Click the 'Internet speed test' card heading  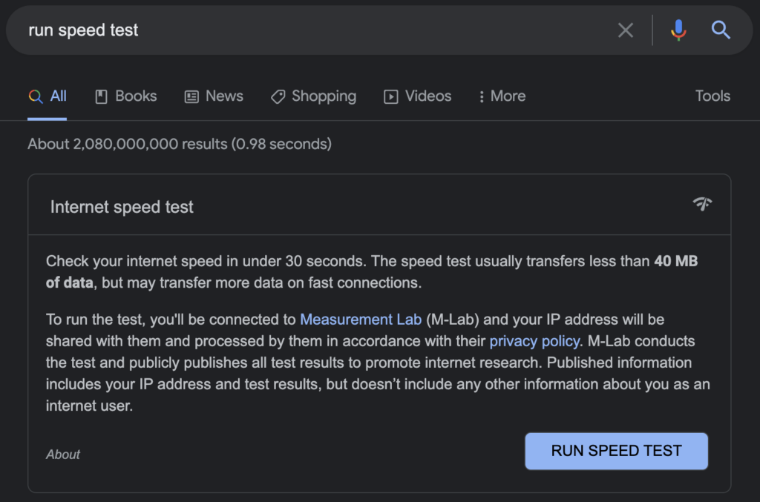122,207
